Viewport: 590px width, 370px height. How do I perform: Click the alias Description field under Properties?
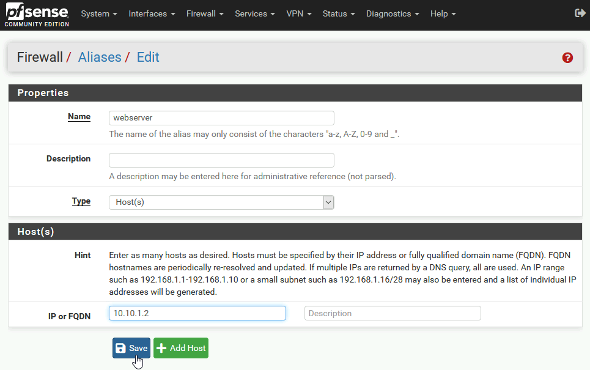(x=221, y=160)
